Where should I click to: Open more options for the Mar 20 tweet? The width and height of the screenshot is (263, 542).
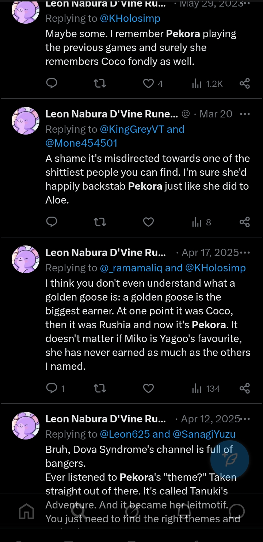pos(244,114)
